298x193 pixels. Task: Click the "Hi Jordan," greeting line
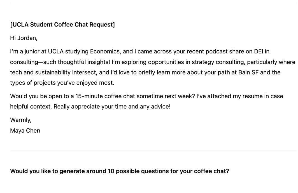[x=24, y=38]
